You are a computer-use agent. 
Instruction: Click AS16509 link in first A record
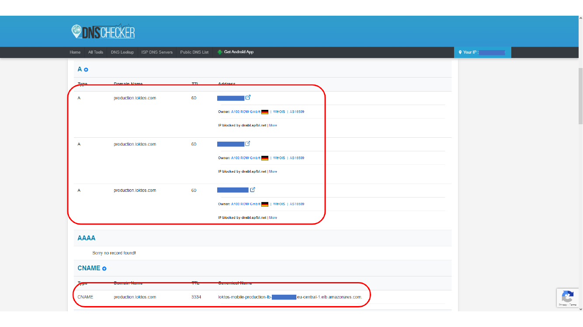pos(297,112)
